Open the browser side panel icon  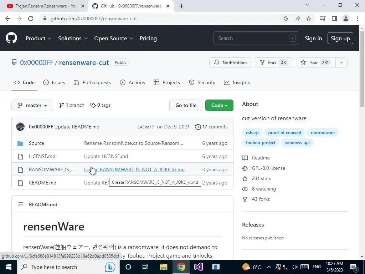[334, 19]
